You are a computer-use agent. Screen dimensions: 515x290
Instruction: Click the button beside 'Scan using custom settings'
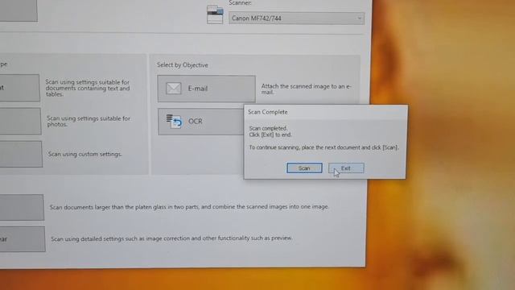point(21,154)
